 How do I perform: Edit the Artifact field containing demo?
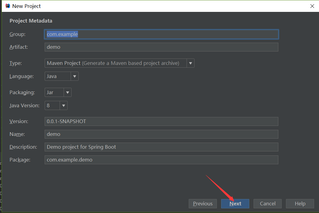click(x=161, y=47)
